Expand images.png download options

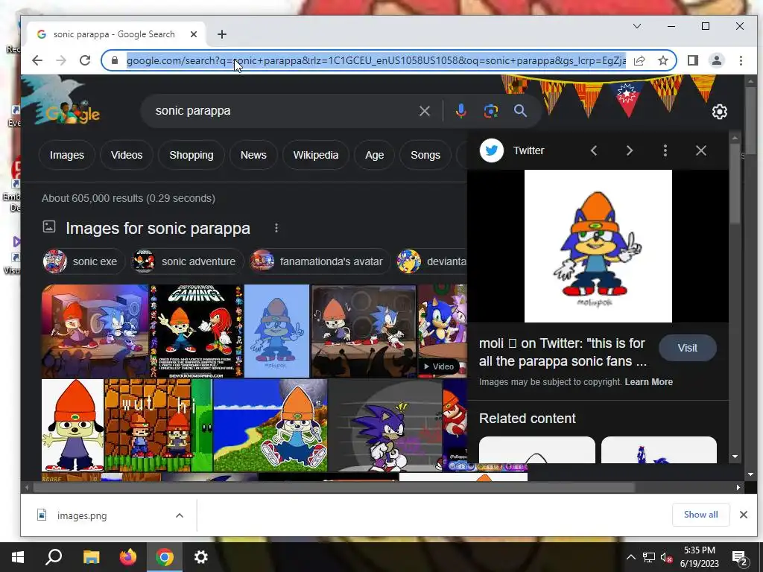(x=180, y=515)
